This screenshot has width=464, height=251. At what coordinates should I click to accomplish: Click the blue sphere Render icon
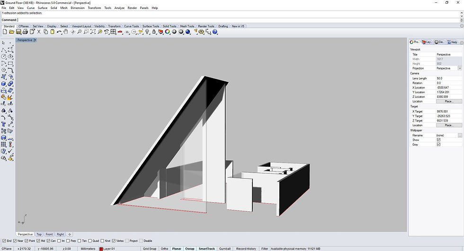(x=188, y=32)
